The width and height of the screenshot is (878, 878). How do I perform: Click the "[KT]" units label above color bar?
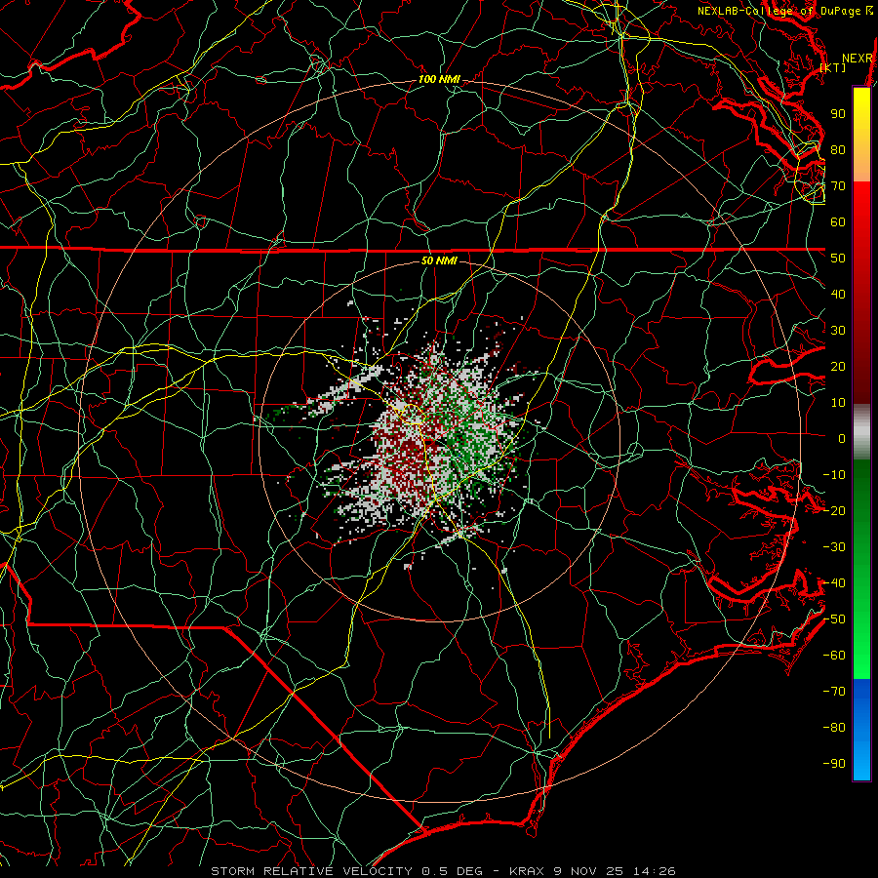point(833,67)
